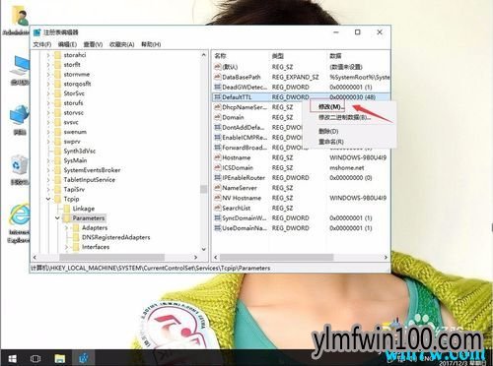Image resolution: width=493 pixels, height=366 pixels.
Task: Click the values pane horizontal scrollbar thumb
Action: [276, 257]
